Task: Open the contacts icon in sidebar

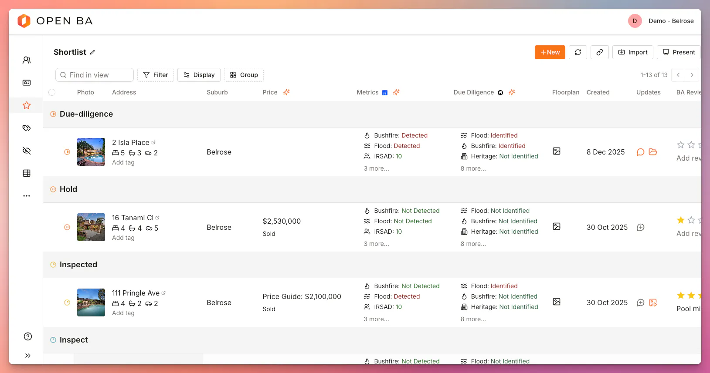Action: (x=27, y=60)
